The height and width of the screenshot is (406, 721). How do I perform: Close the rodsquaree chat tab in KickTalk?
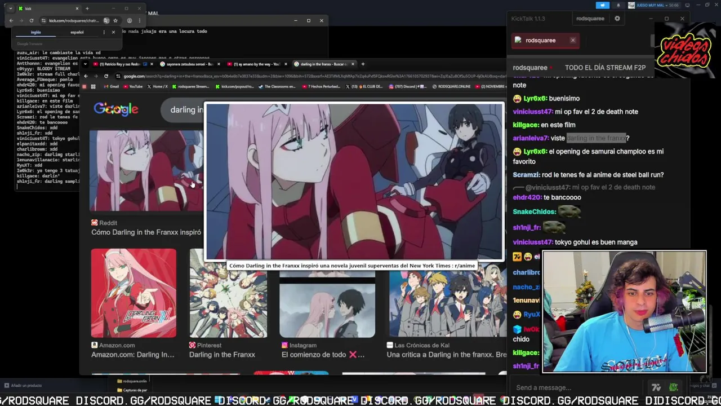pos(573,40)
